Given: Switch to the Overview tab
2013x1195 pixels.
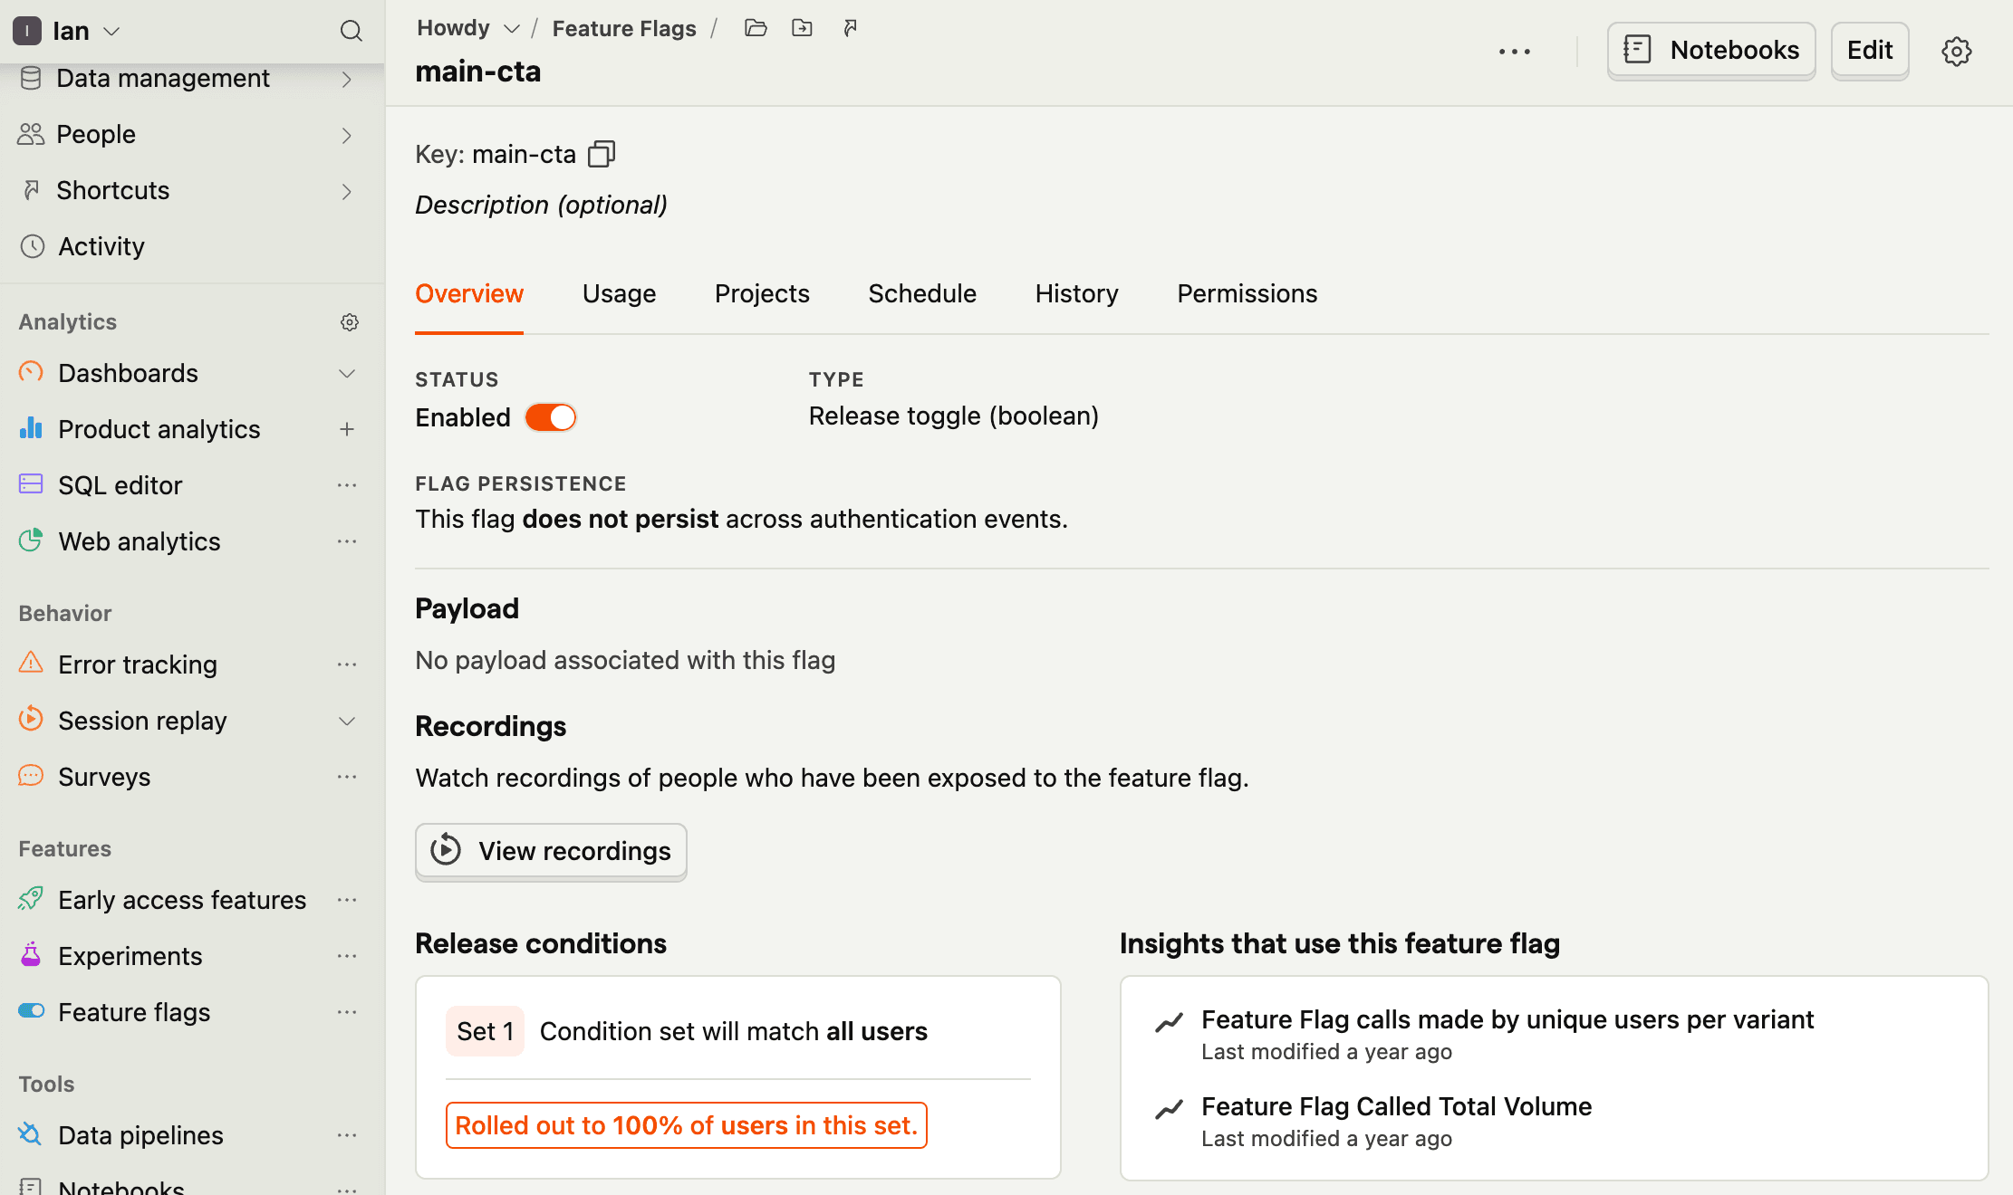Looking at the screenshot, I should [469, 294].
